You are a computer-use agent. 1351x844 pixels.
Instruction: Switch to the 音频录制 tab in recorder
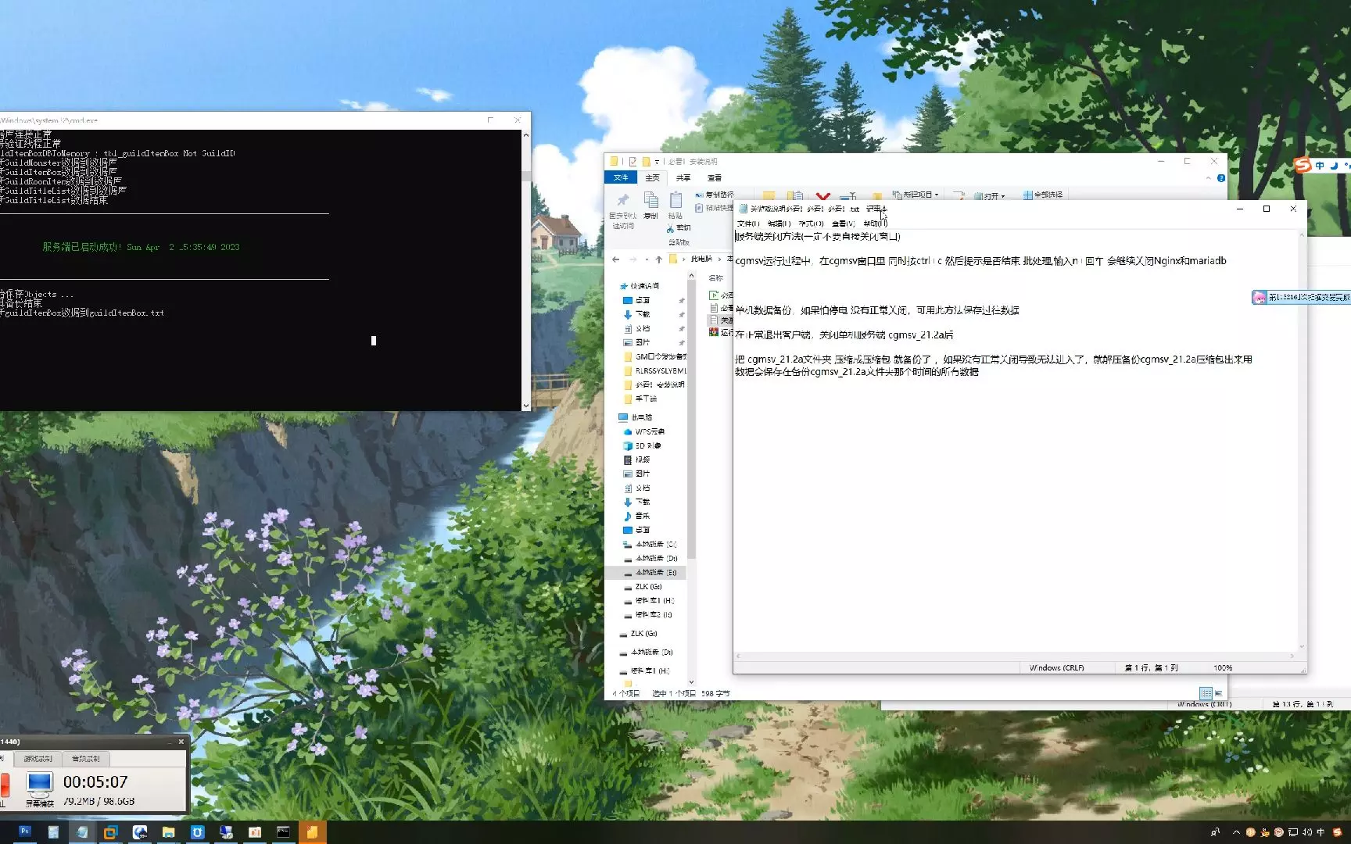click(85, 759)
